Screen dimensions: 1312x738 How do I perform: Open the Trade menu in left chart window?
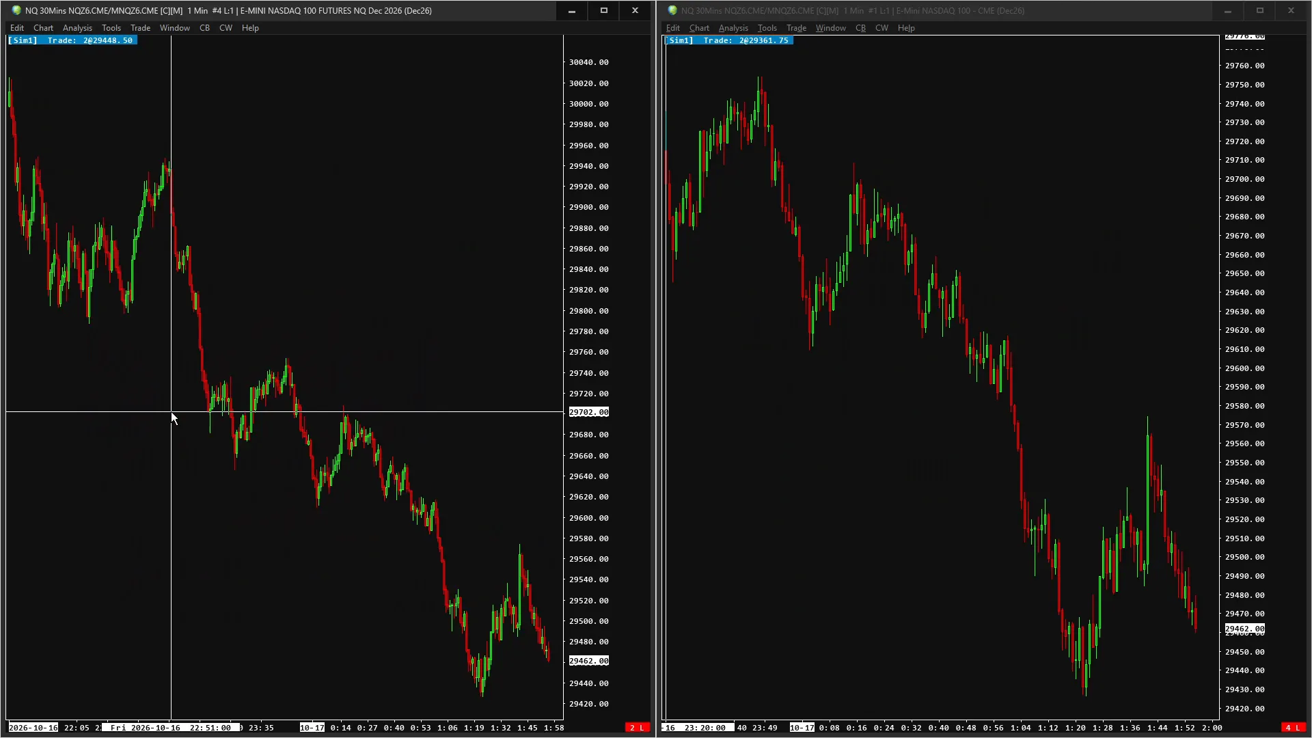coord(140,28)
